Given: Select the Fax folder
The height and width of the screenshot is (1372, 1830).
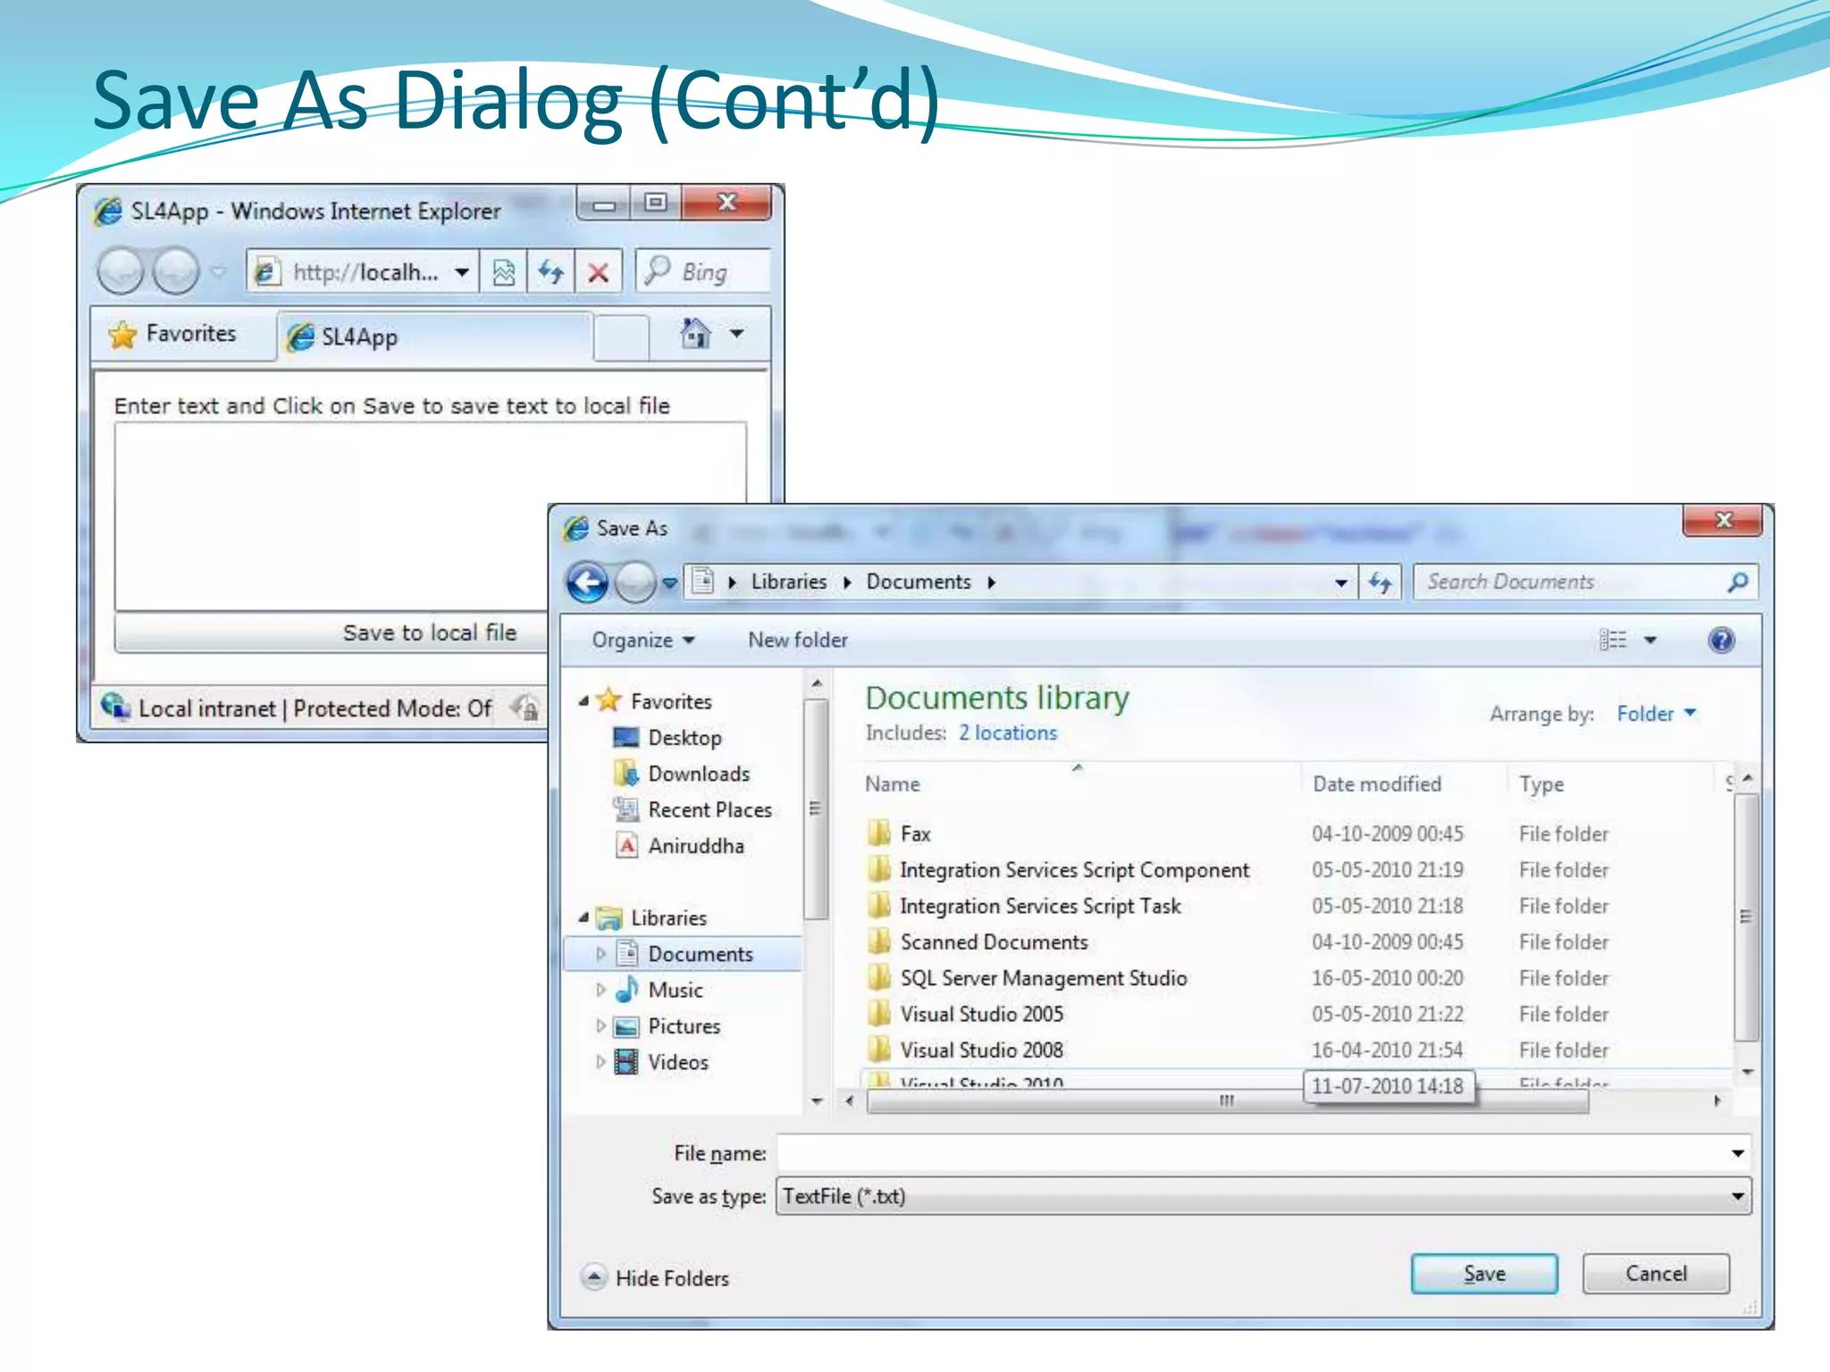Looking at the screenshot, I should (915, 834).
